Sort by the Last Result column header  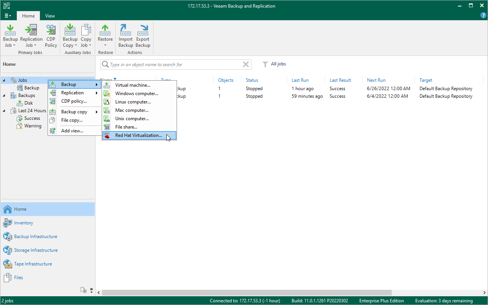340,80
